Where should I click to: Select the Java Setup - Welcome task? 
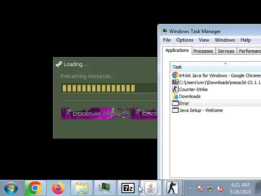coord(216,110)
